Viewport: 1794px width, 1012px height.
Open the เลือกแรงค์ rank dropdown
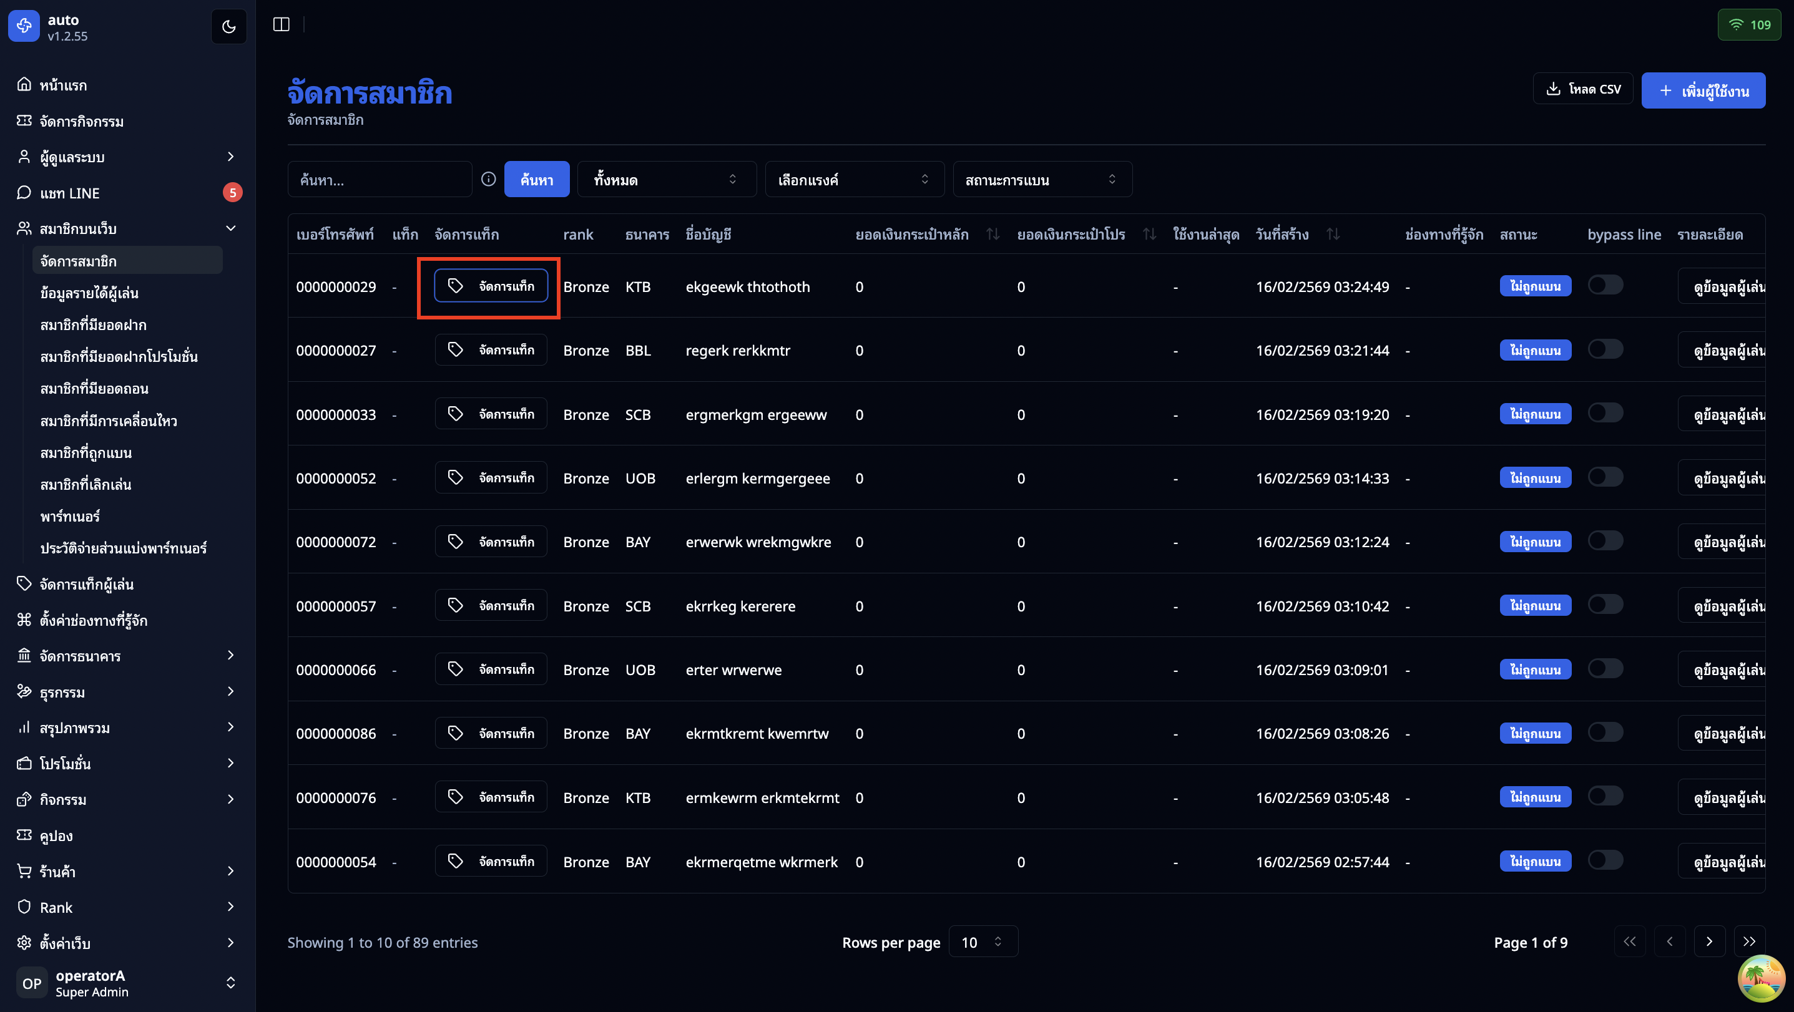tap(854, 180)
